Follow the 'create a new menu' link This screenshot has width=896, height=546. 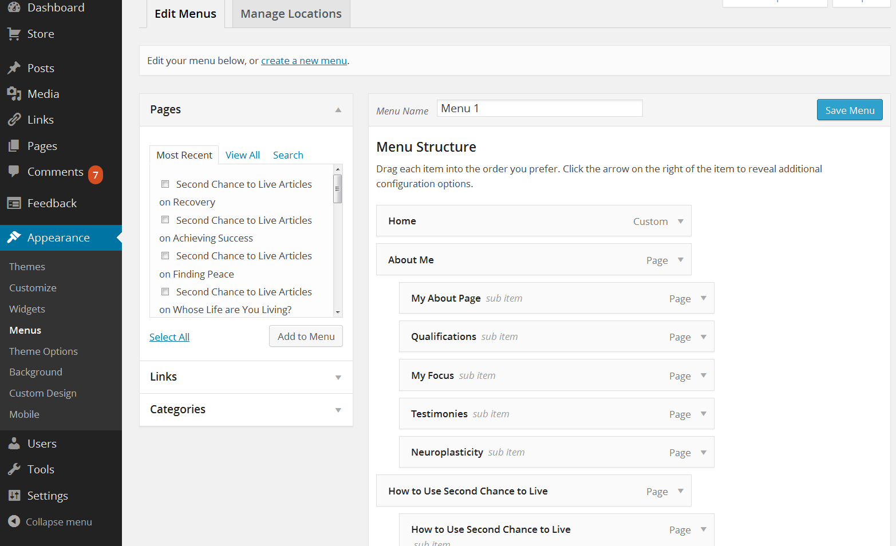pos(304,61)
